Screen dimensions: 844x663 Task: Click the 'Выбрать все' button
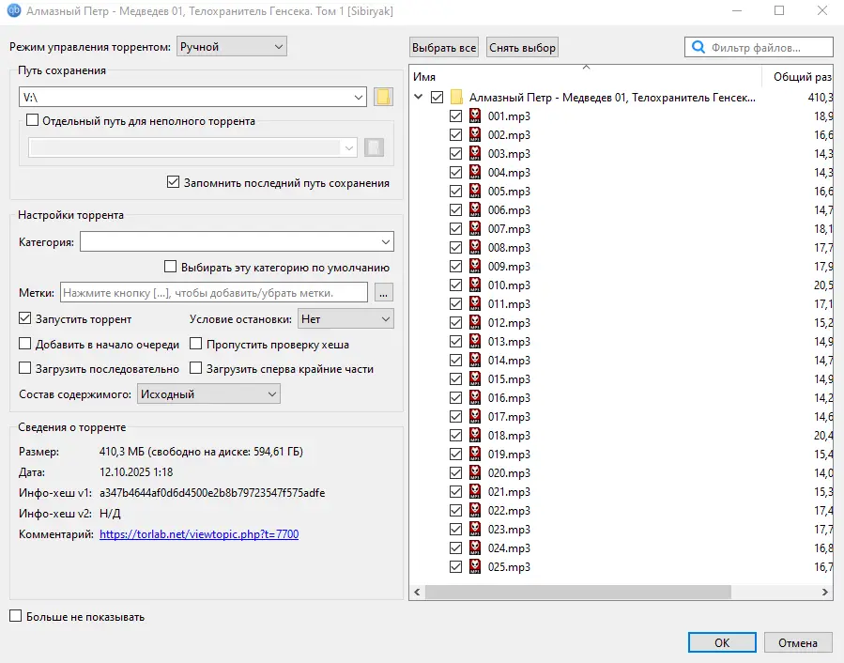(444, 47)
